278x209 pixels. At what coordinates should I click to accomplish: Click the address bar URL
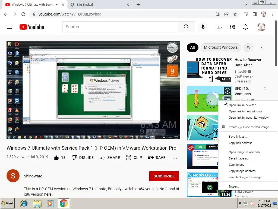point(70,14)
